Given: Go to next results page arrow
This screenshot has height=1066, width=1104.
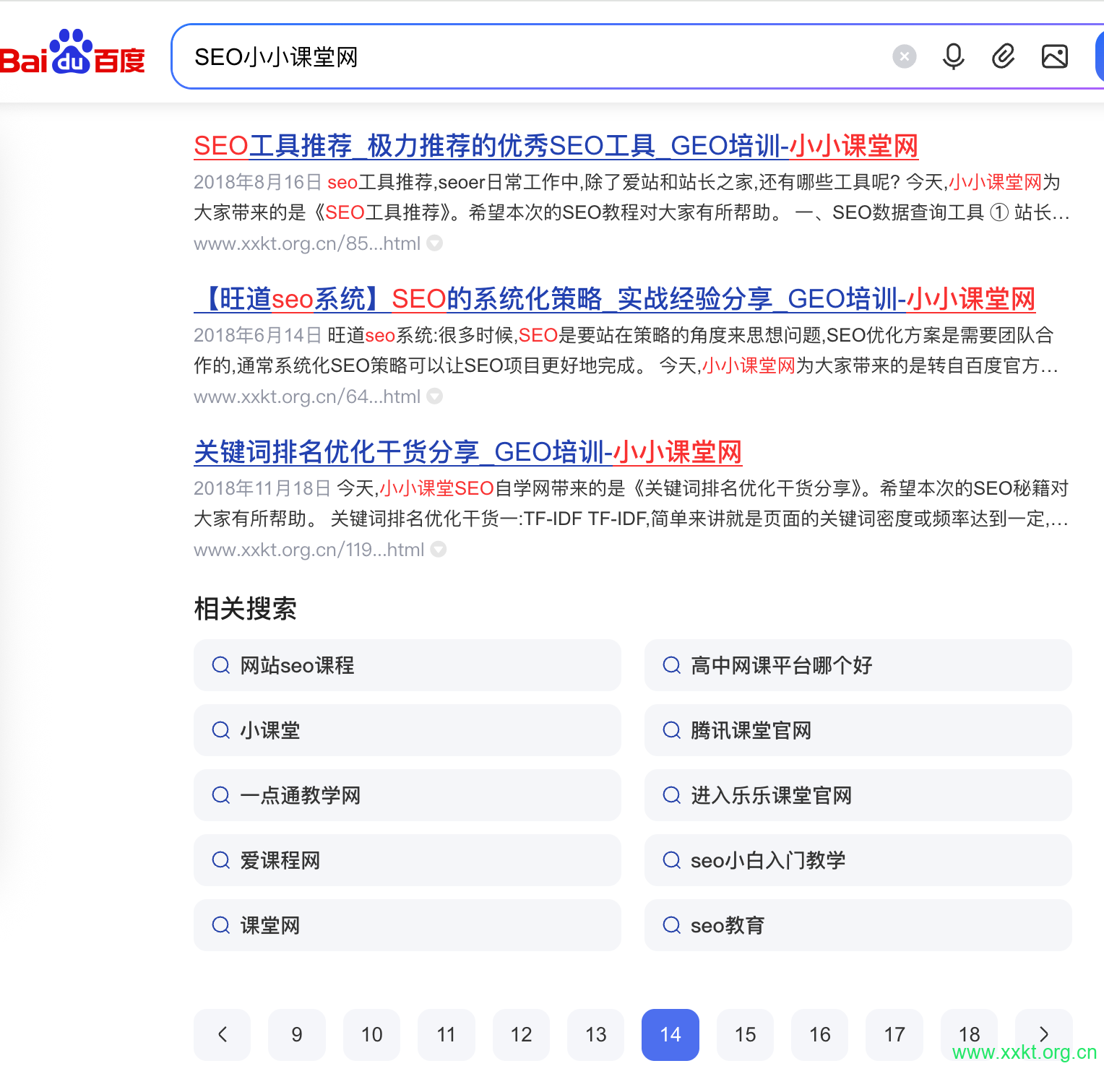Looking at the screenshot, I should pyautogui.click(x=1043, y=1034).
